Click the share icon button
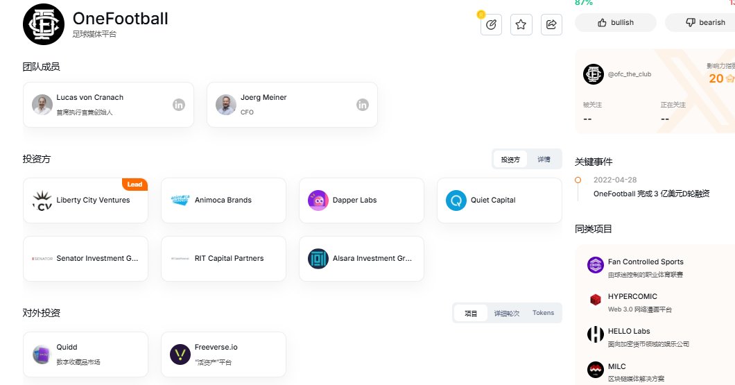The height and width of the screenshot is (385, 735). pyautogui.click(x=551, y=24)
